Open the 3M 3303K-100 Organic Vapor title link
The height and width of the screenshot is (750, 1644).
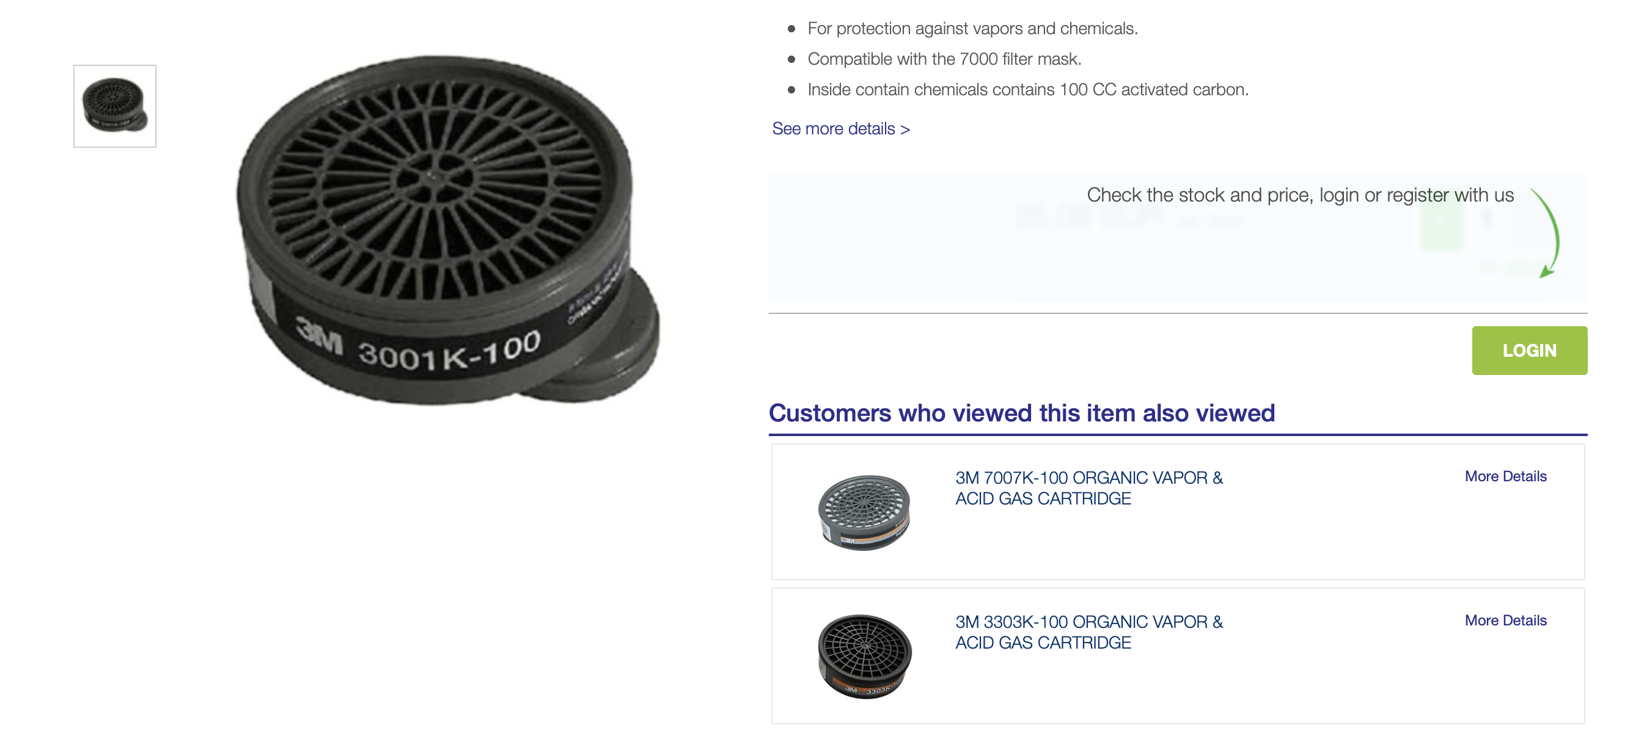[x=1088, y=632]
